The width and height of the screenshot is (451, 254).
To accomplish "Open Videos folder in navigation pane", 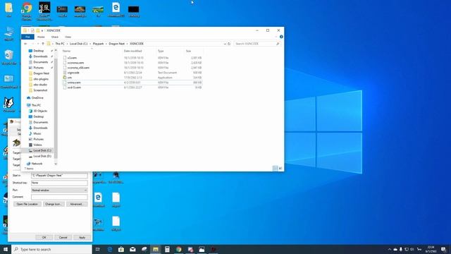I will [x=37, y=145].
